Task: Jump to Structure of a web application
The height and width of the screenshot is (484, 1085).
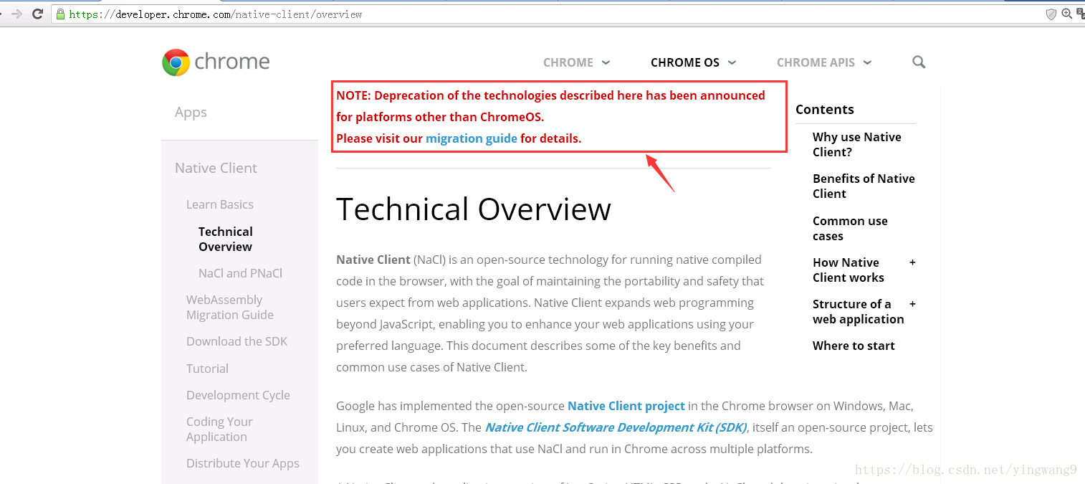Action: [858, 311]
